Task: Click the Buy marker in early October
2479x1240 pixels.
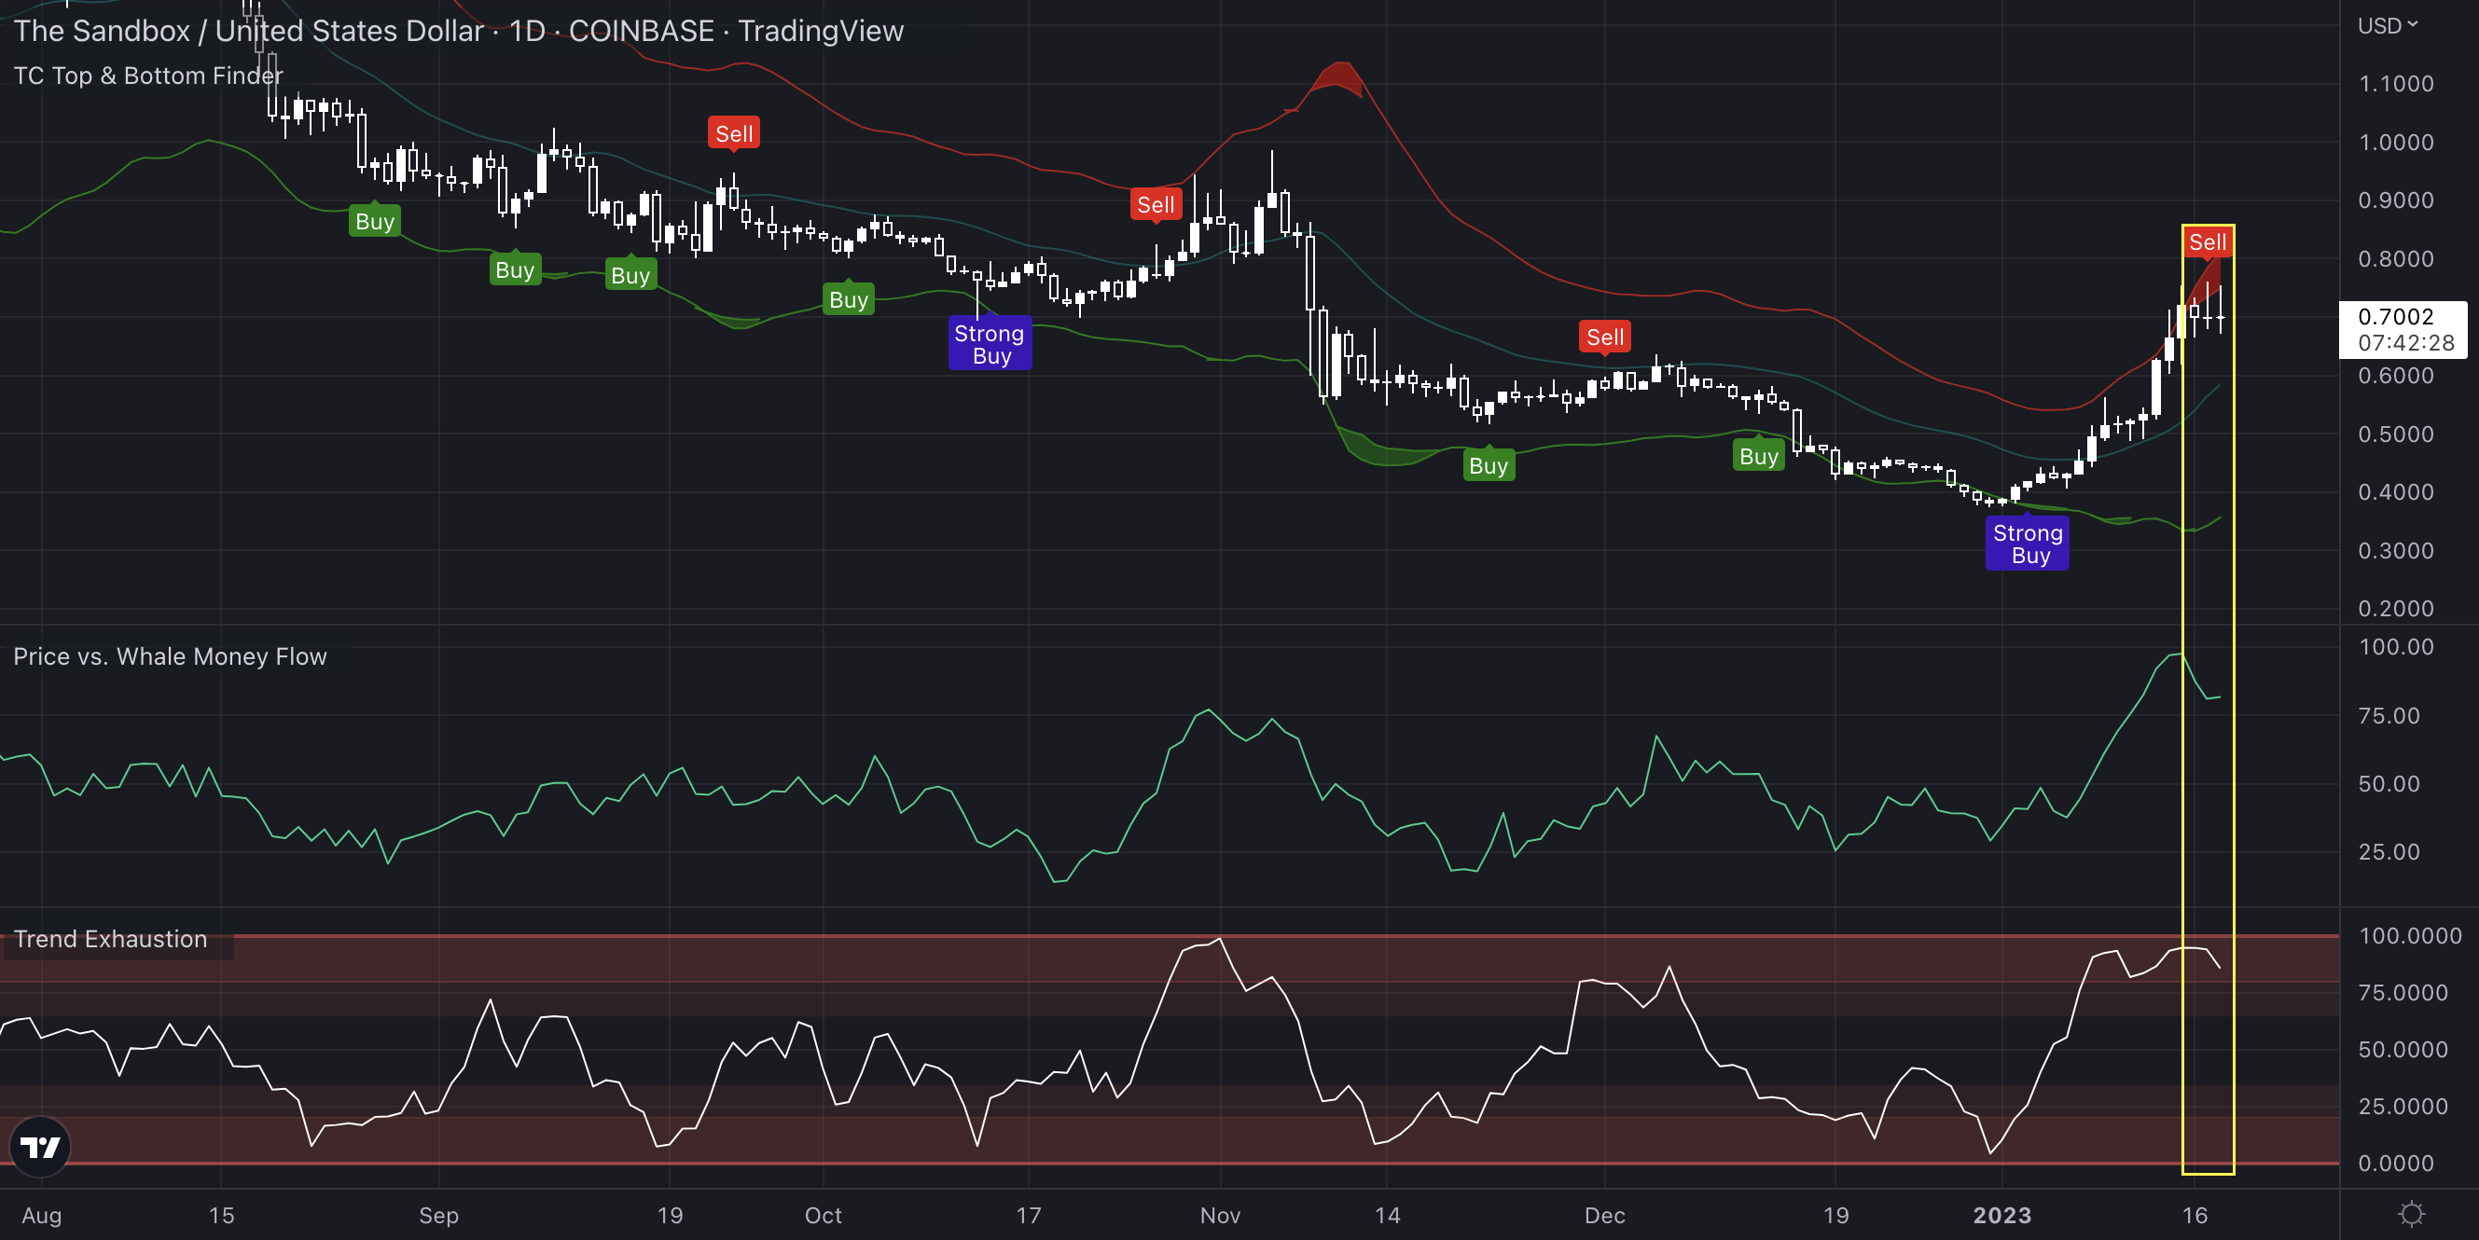Action: pos(849,299)
